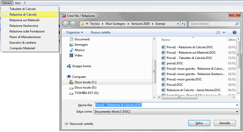Click the back navigation arrow
This screenshot has height=132, width=243.
66,24
